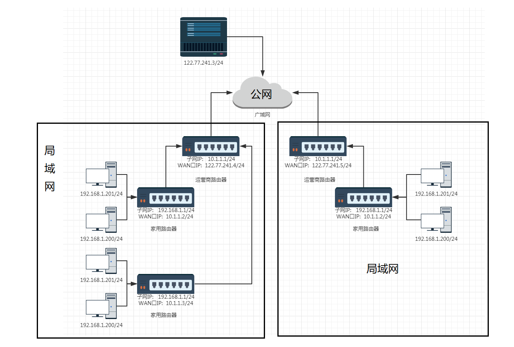Select PC 192.168.1.200/24 wired to left 10.1.1.2 router

[x=101, y=220]
